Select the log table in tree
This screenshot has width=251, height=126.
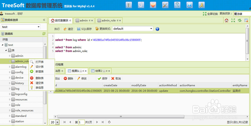pos(17,88)
